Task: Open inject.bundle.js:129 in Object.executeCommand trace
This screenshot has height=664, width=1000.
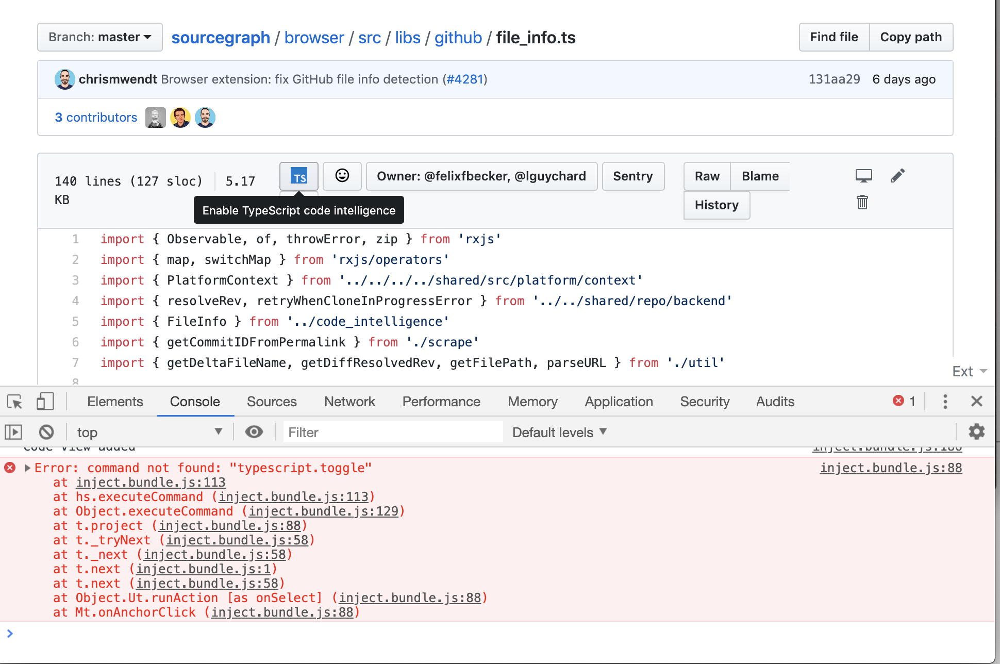Action: pos(323,511)
